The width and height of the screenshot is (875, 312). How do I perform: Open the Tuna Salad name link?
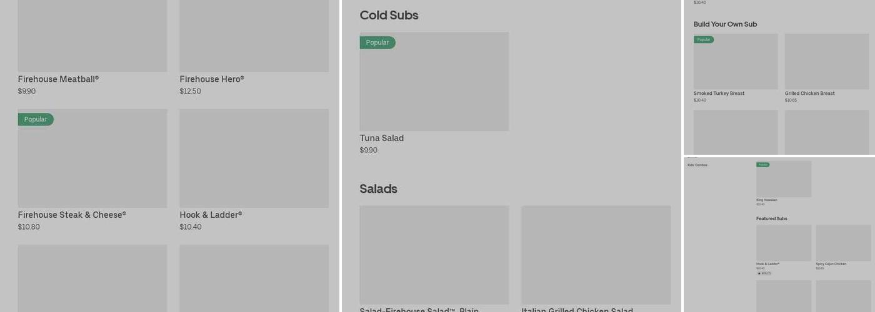tap(381, 138)
